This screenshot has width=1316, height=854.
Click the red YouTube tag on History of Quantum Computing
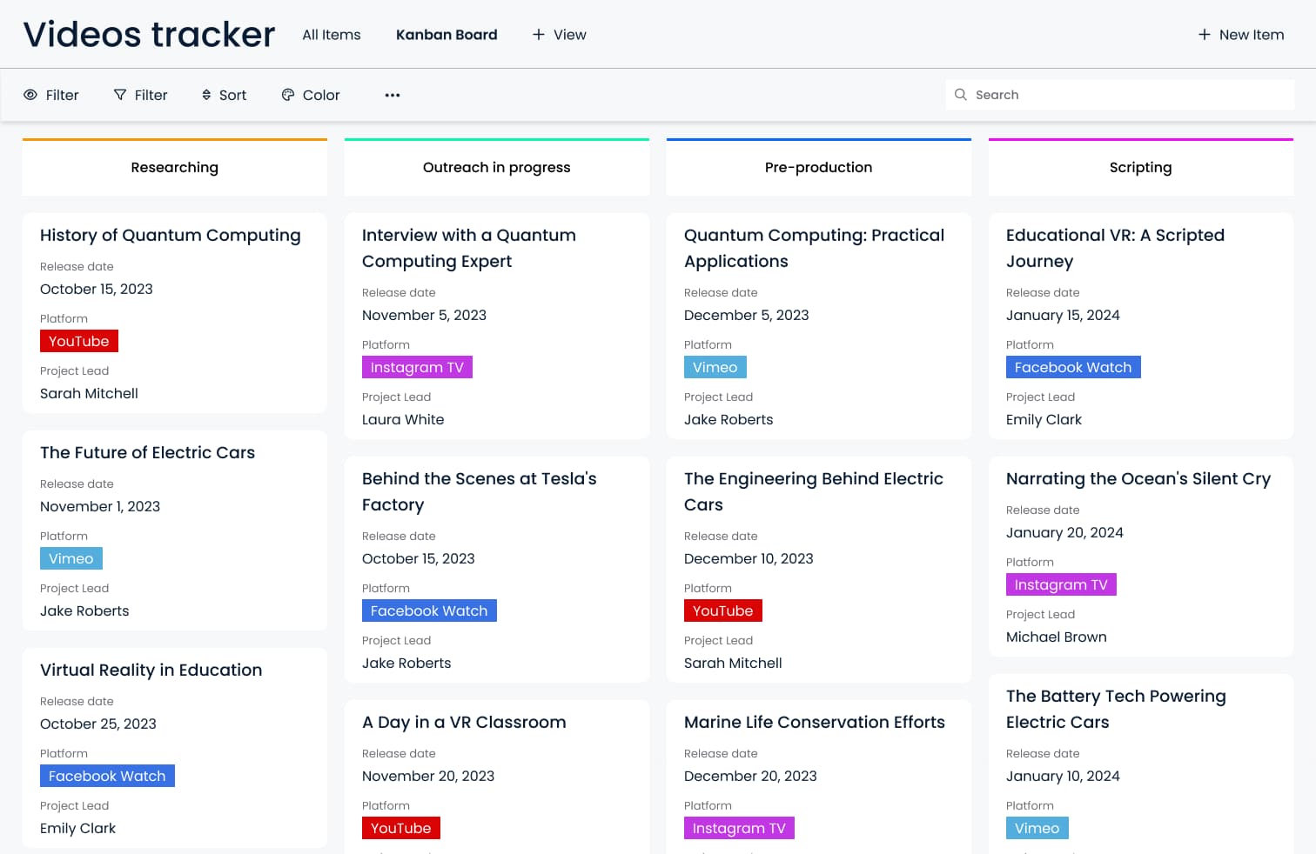click(79, 341)
